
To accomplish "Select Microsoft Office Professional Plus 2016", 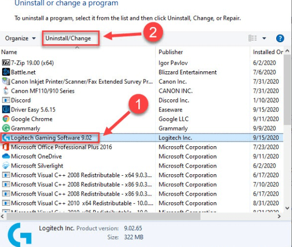I will coord(62,147).
